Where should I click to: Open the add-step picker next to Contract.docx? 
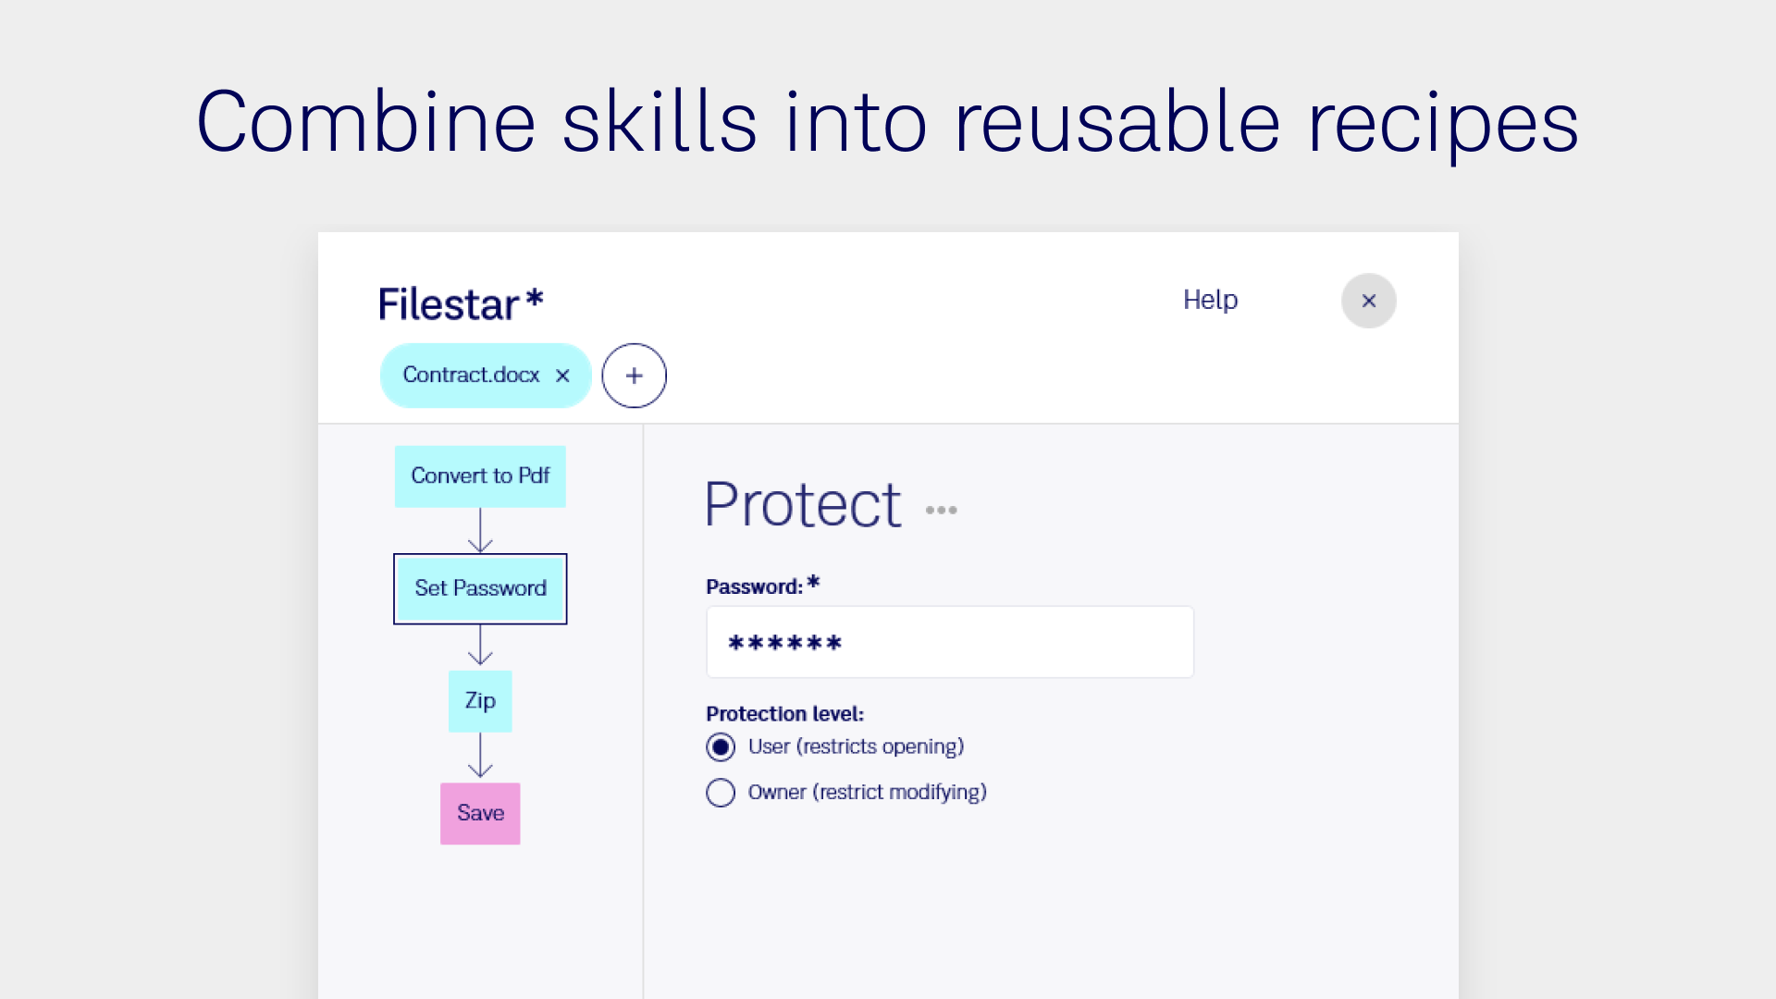[x=634, y=376]
